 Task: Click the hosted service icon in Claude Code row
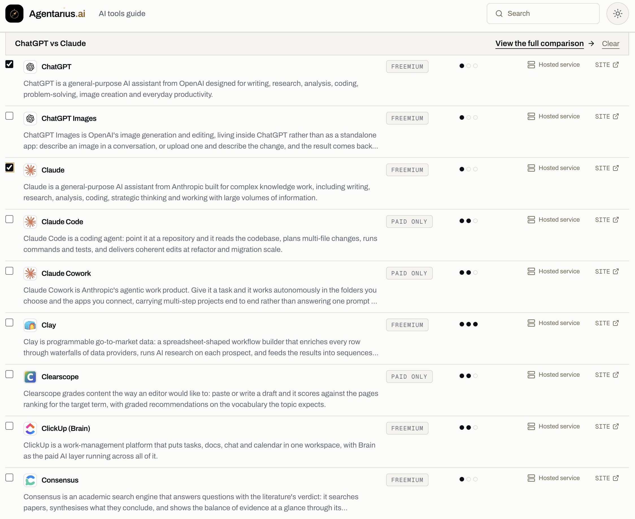click(x=531, y=220)
